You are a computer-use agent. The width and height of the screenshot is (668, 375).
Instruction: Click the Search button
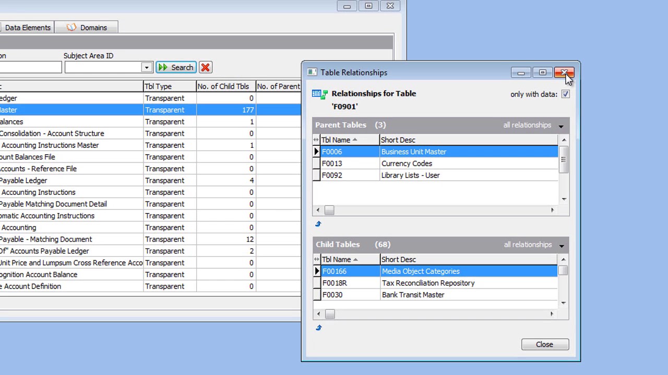176,67
